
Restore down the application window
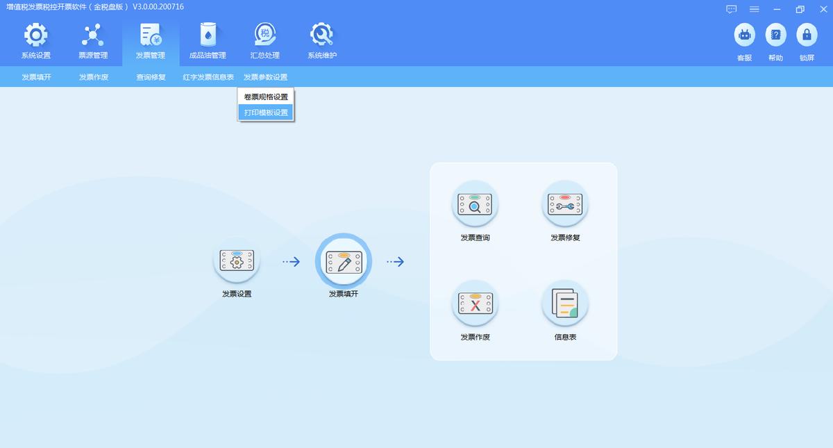pyautogui.click(x=800, y=9)
